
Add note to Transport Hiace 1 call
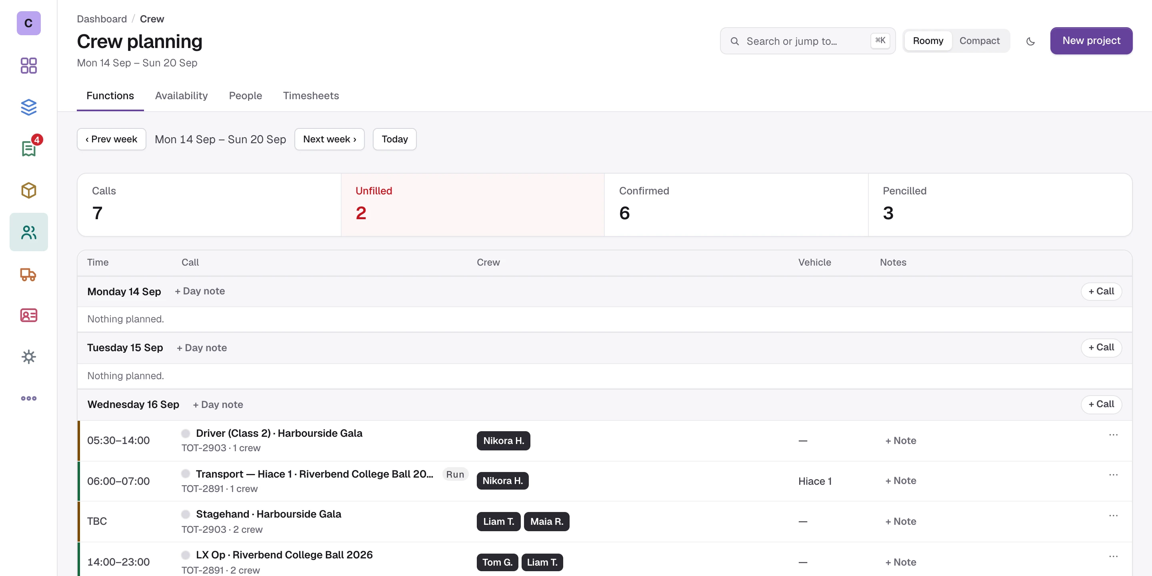coord(900,481)
